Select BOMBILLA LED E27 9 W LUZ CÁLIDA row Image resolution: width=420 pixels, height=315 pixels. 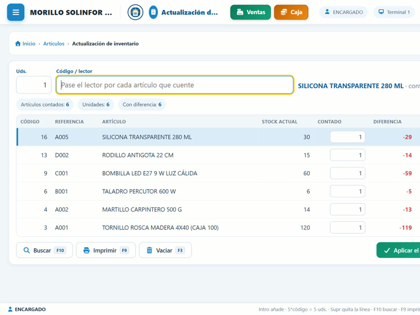point(218,173)
